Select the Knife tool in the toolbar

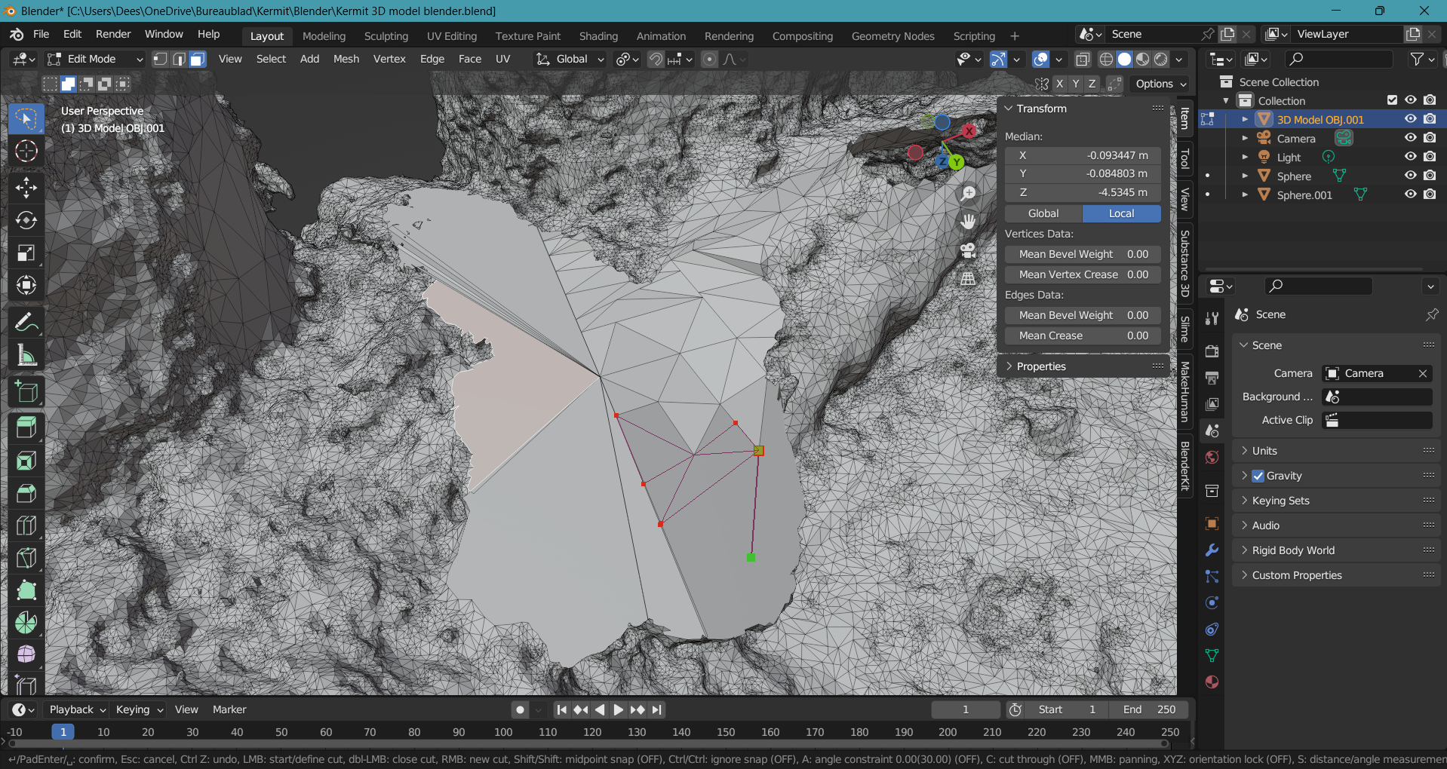click(x=26, y=559)
